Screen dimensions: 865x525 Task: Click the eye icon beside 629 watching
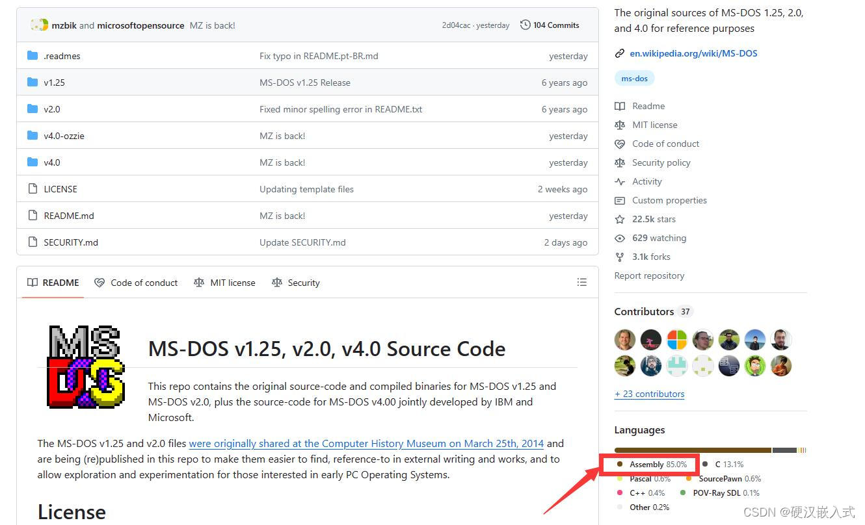pos(620,238)
